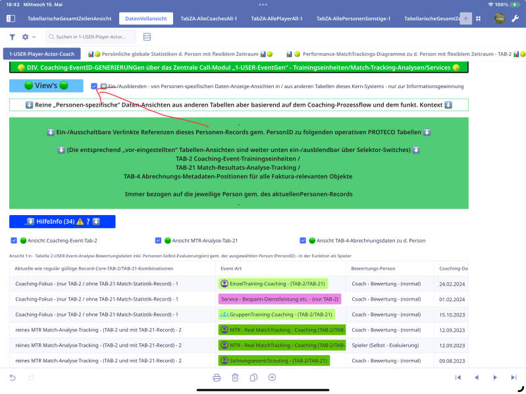
Task: Click the grid view icon in tab bar
Action: tap(479, 18)
